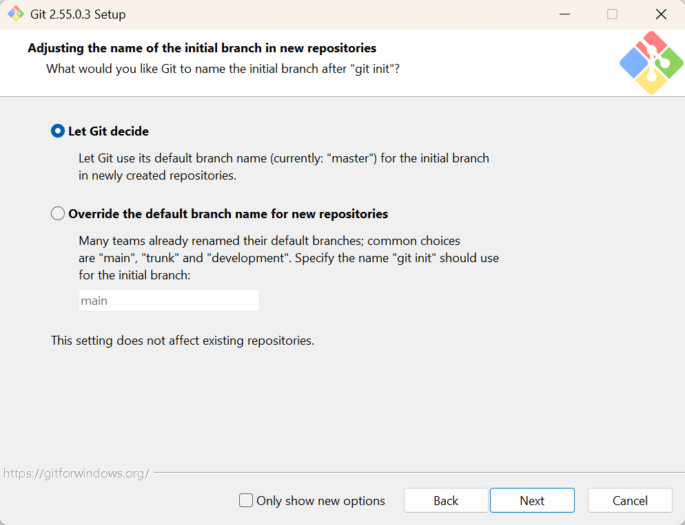This screenshot has width=685, height=525.
Task: Click the "Git 2.55.0.3 Setup" title text
Action: coord(78,14)
